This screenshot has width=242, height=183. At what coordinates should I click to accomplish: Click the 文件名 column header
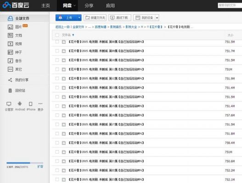(x=66, y=35)
